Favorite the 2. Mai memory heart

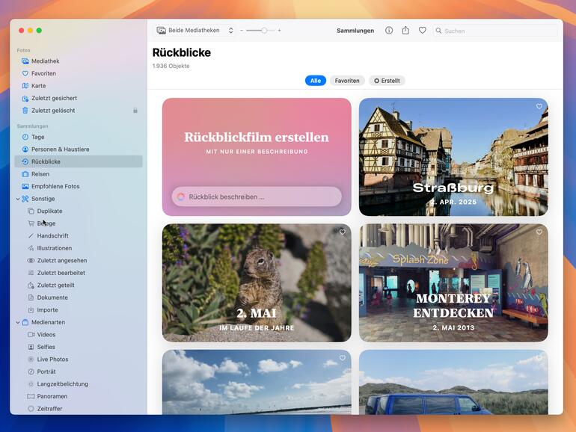[343, 232]
